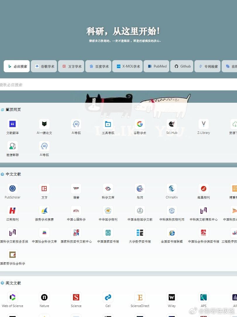The width and height of the screenshot is (237, 317).
Task: Open the Wiley icon
Action: pyautogui.click(x=172, y=297)
